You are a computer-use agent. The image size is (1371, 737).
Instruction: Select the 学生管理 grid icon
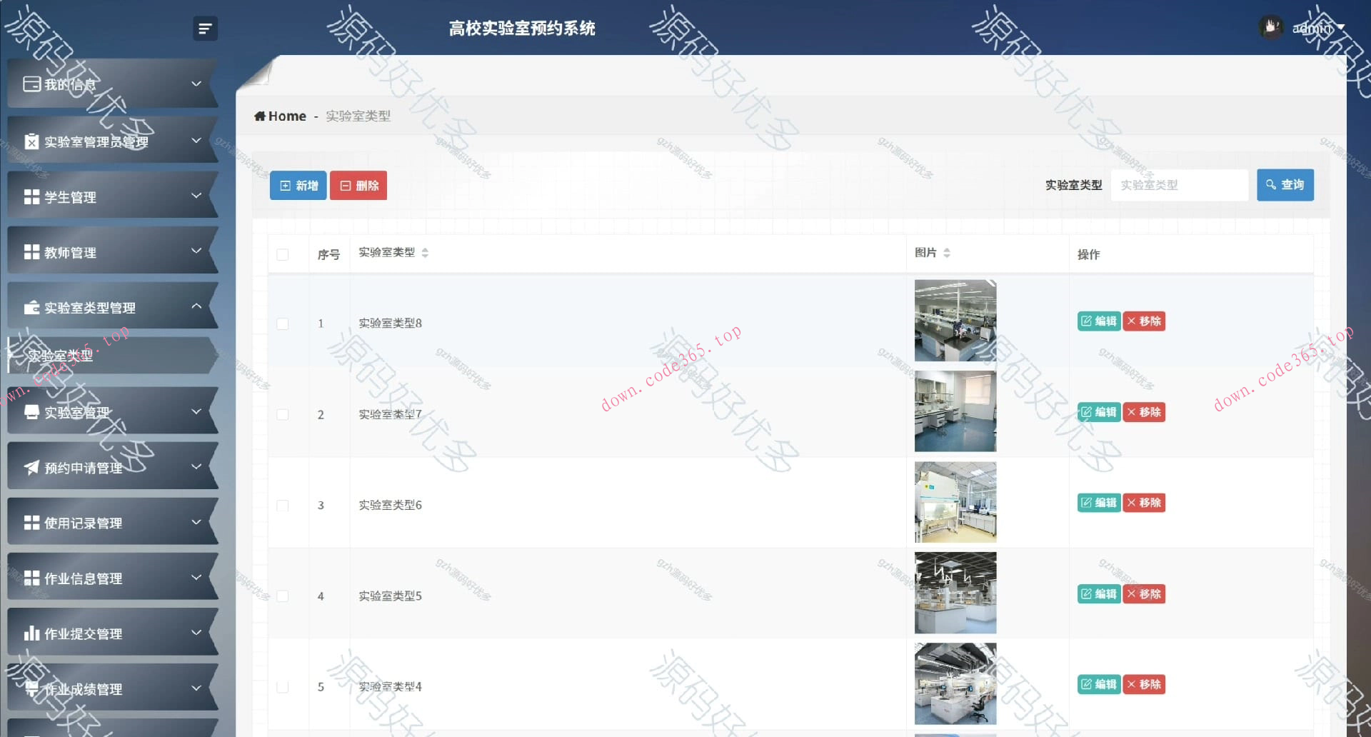tap(31, 195)
